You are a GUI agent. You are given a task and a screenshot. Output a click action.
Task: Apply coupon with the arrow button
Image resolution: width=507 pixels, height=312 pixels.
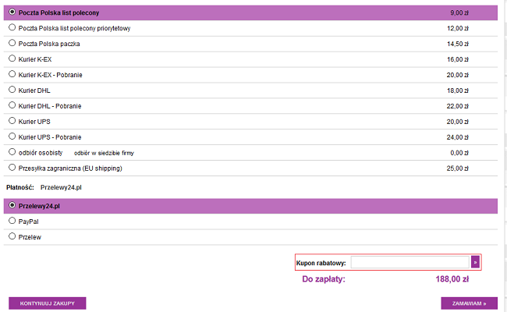point(475,263)
